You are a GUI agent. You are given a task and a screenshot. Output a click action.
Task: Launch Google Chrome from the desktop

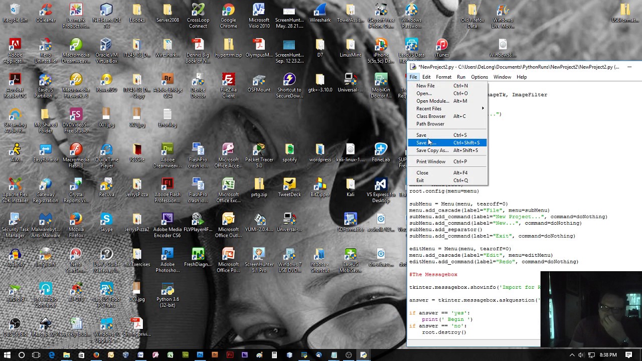pyautogui.click(x=228, y=12)
